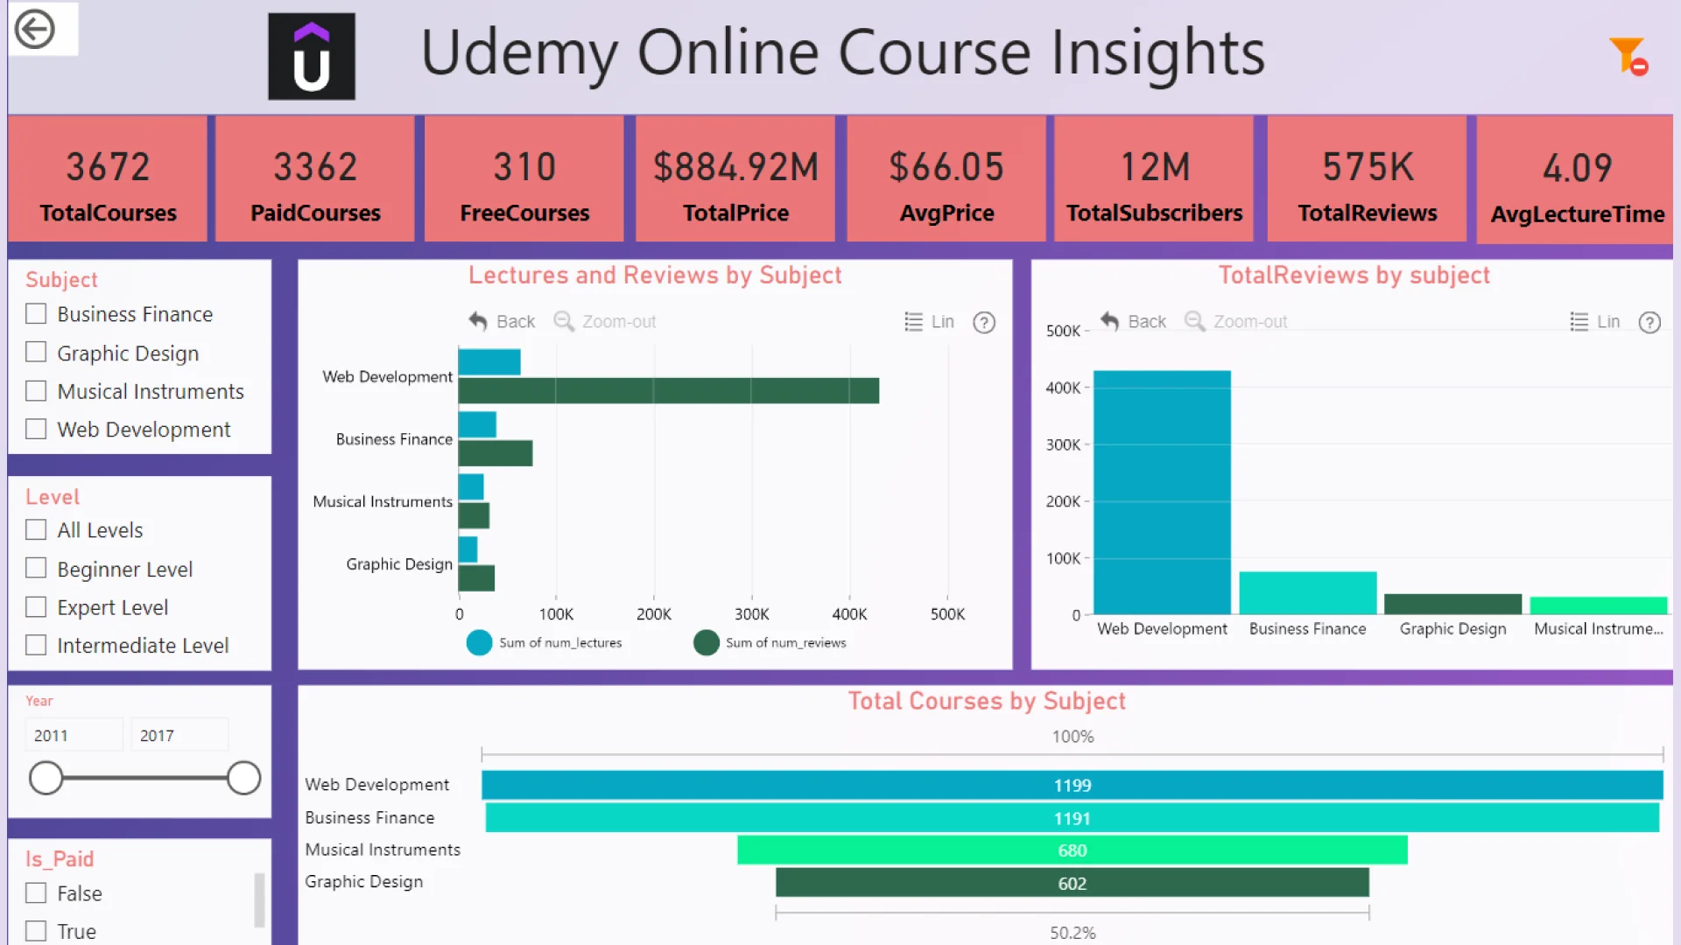
Task: Click the 1199 Web Development funnel bar
Action: coord(1072,785)
